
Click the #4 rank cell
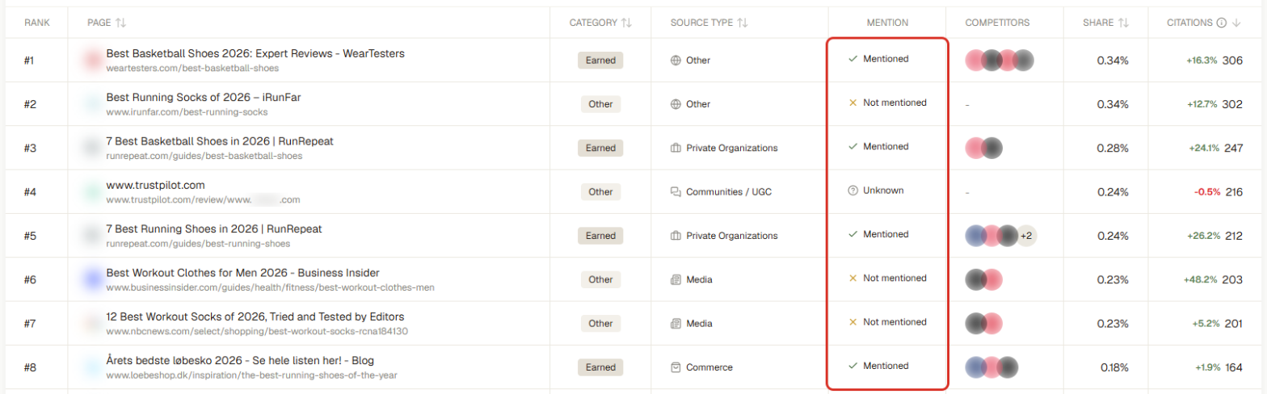(31, 191)
